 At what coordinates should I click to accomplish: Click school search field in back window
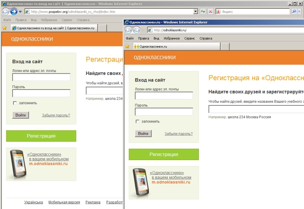pyautogui.click(x=104, y=91)
